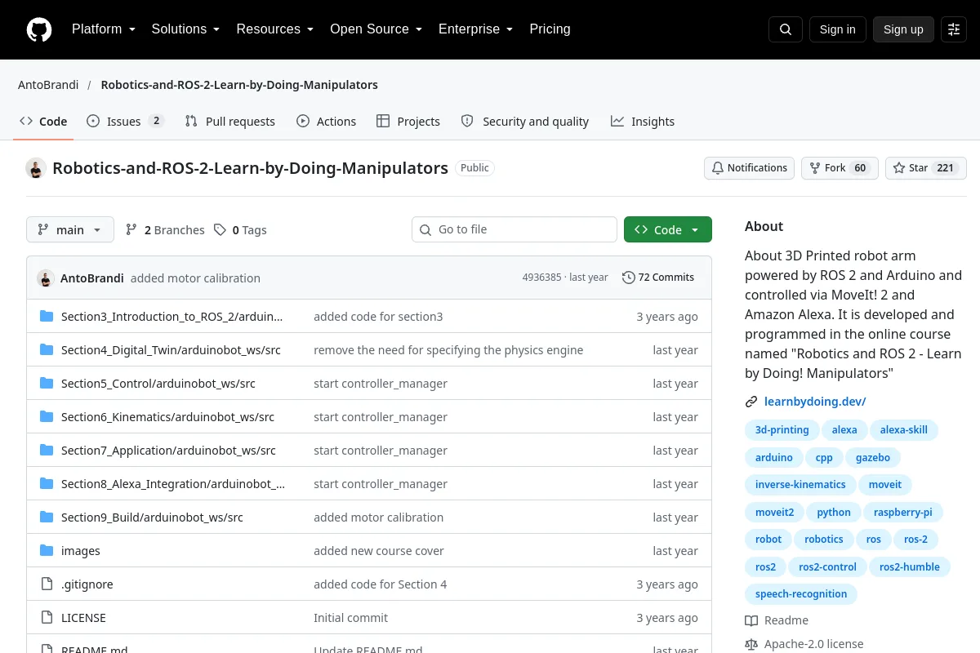This screenshot has width=980, height=653.
Task: View the 72 Commits history
Action: (658, 278)
